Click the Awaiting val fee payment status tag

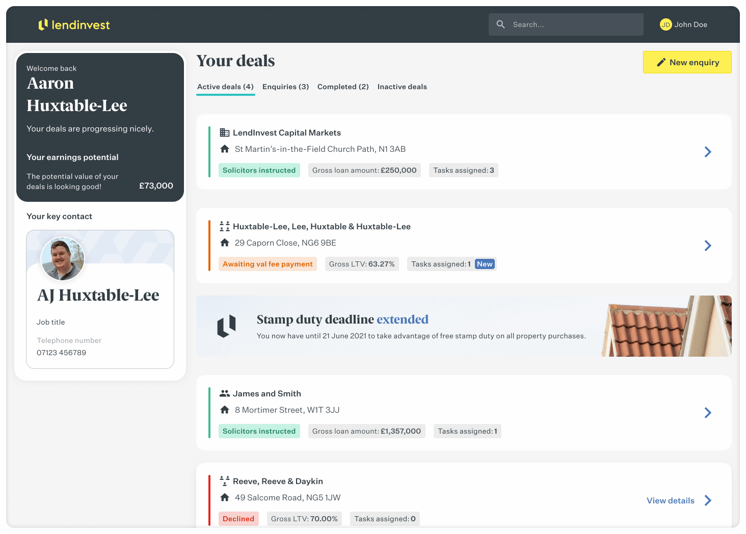[x=268, y=264]
